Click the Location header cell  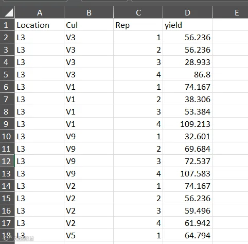[x=40, y=25]
